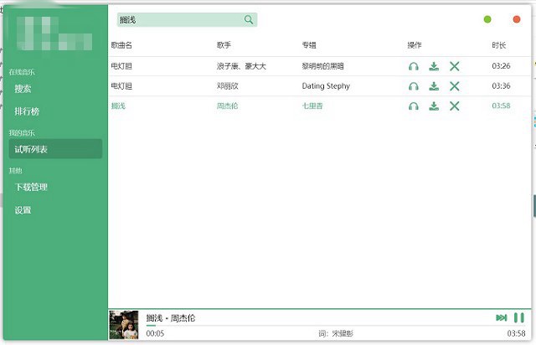Click now-playing title 搁浅 - 周杰伦
This screenshot has height=345, width=536.
click(x=171, y=318)
